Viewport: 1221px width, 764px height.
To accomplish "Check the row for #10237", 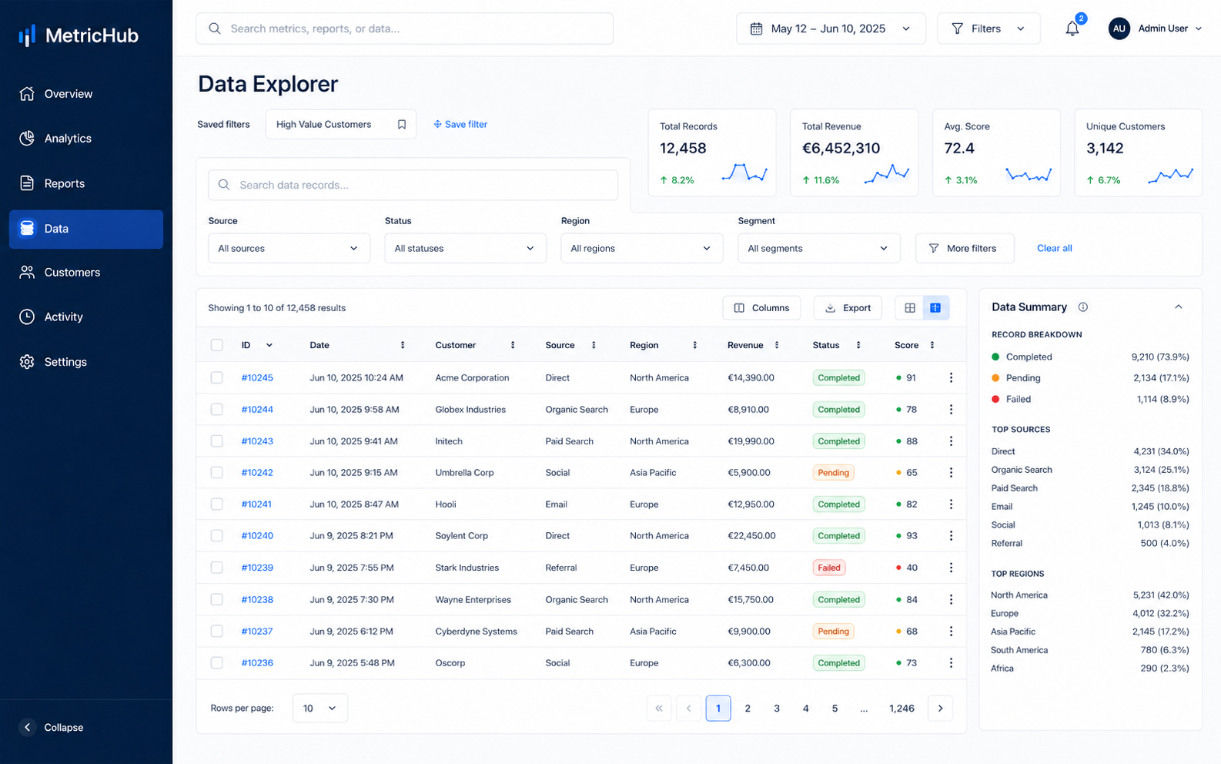I will coord(217,632).
